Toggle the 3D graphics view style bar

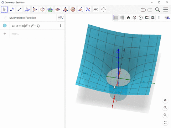tap(167, 18)
